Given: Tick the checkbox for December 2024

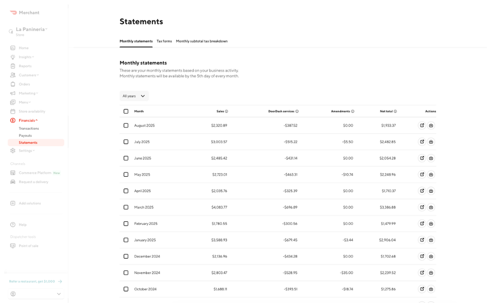Looking at the screenshot, I should pyautogui.click(x=126, y=256).
